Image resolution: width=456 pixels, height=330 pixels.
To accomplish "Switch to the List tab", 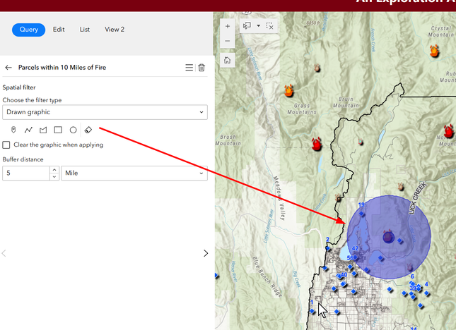I will click(85, 30).
